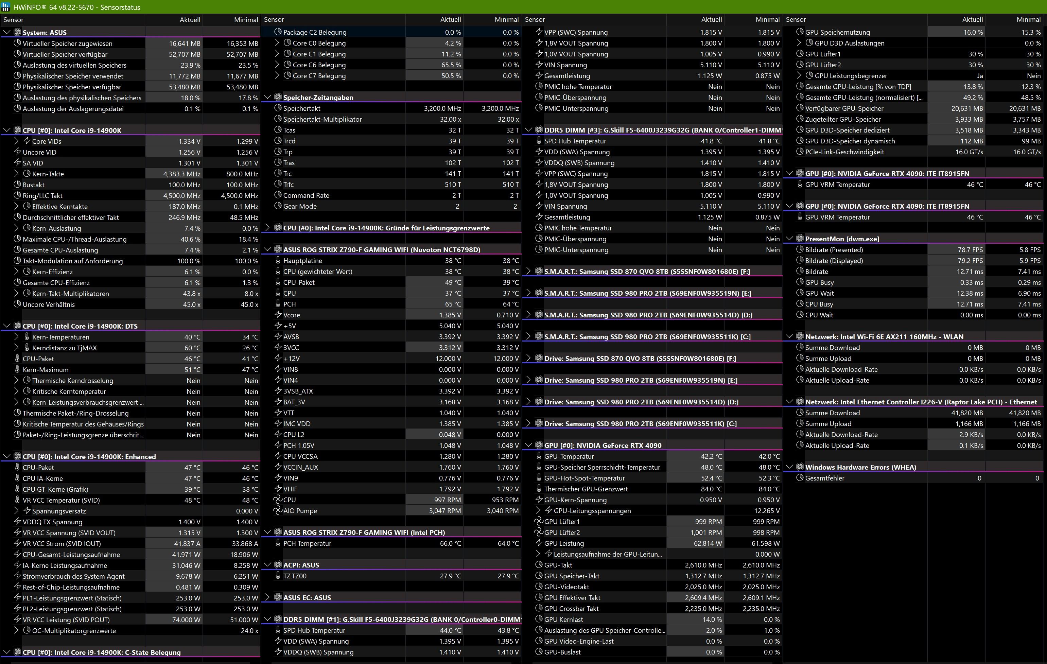Collapse the Speicher-Zeitangaben group
The height and width of the screenshot is (664, 1047).
[x=268, y=97]
